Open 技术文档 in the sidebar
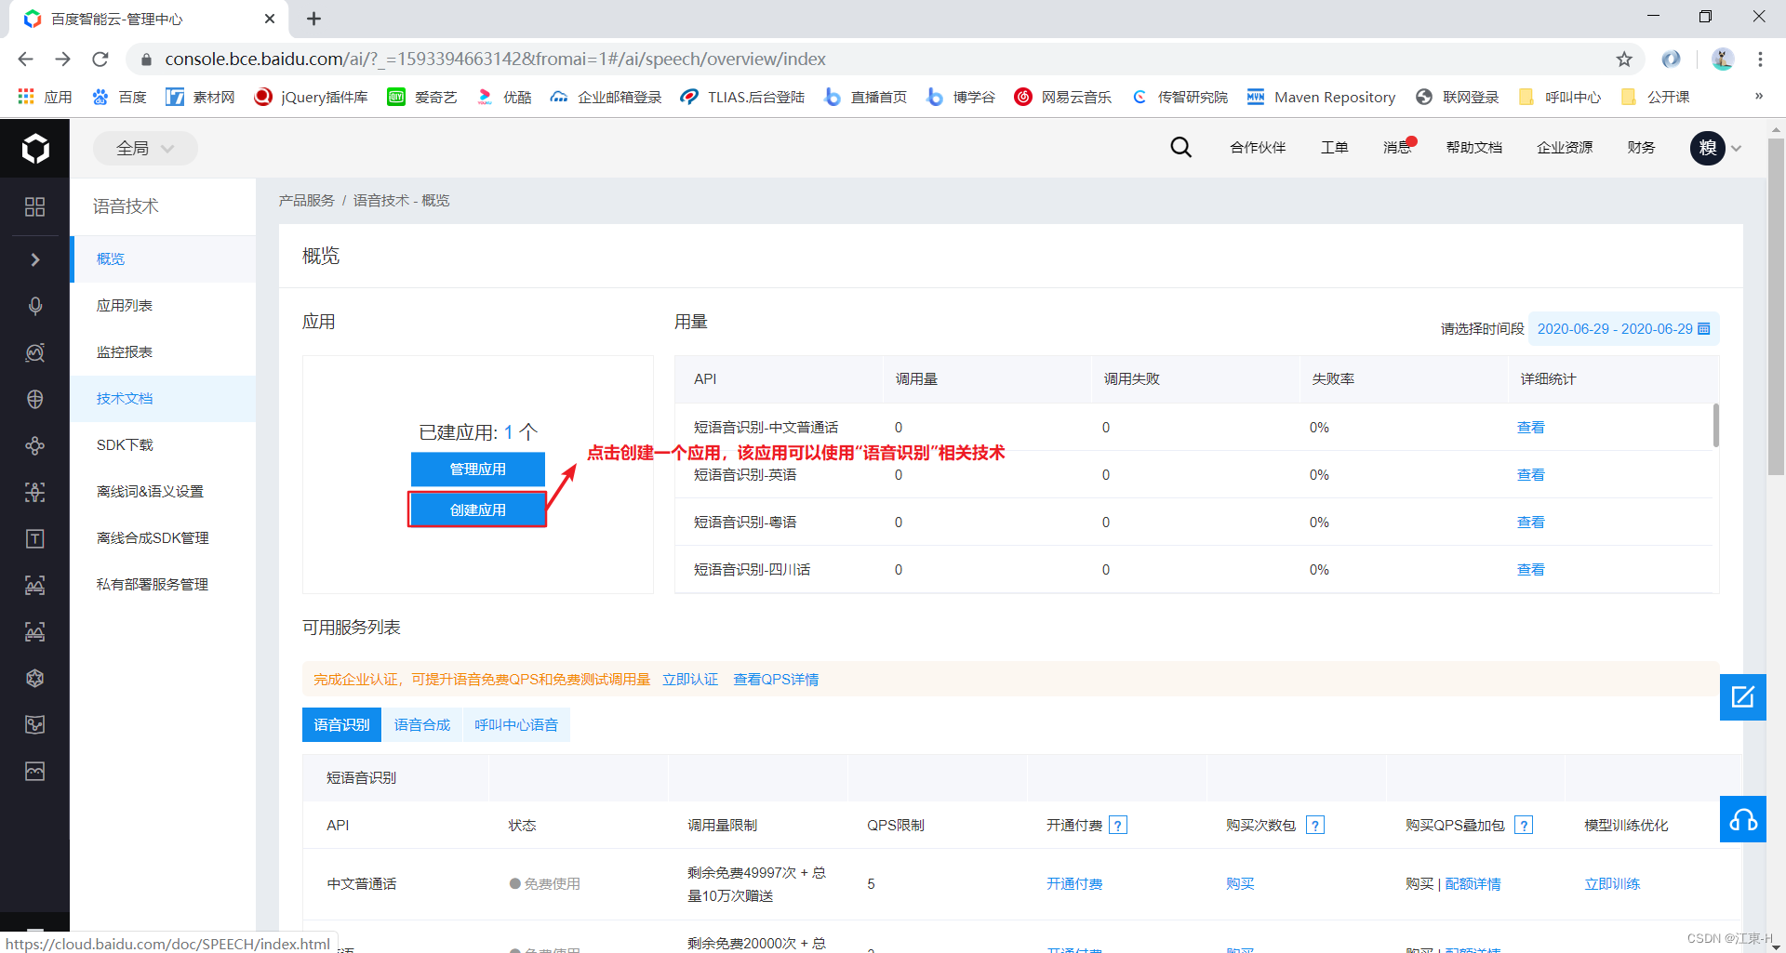 (x=164, y=399)
